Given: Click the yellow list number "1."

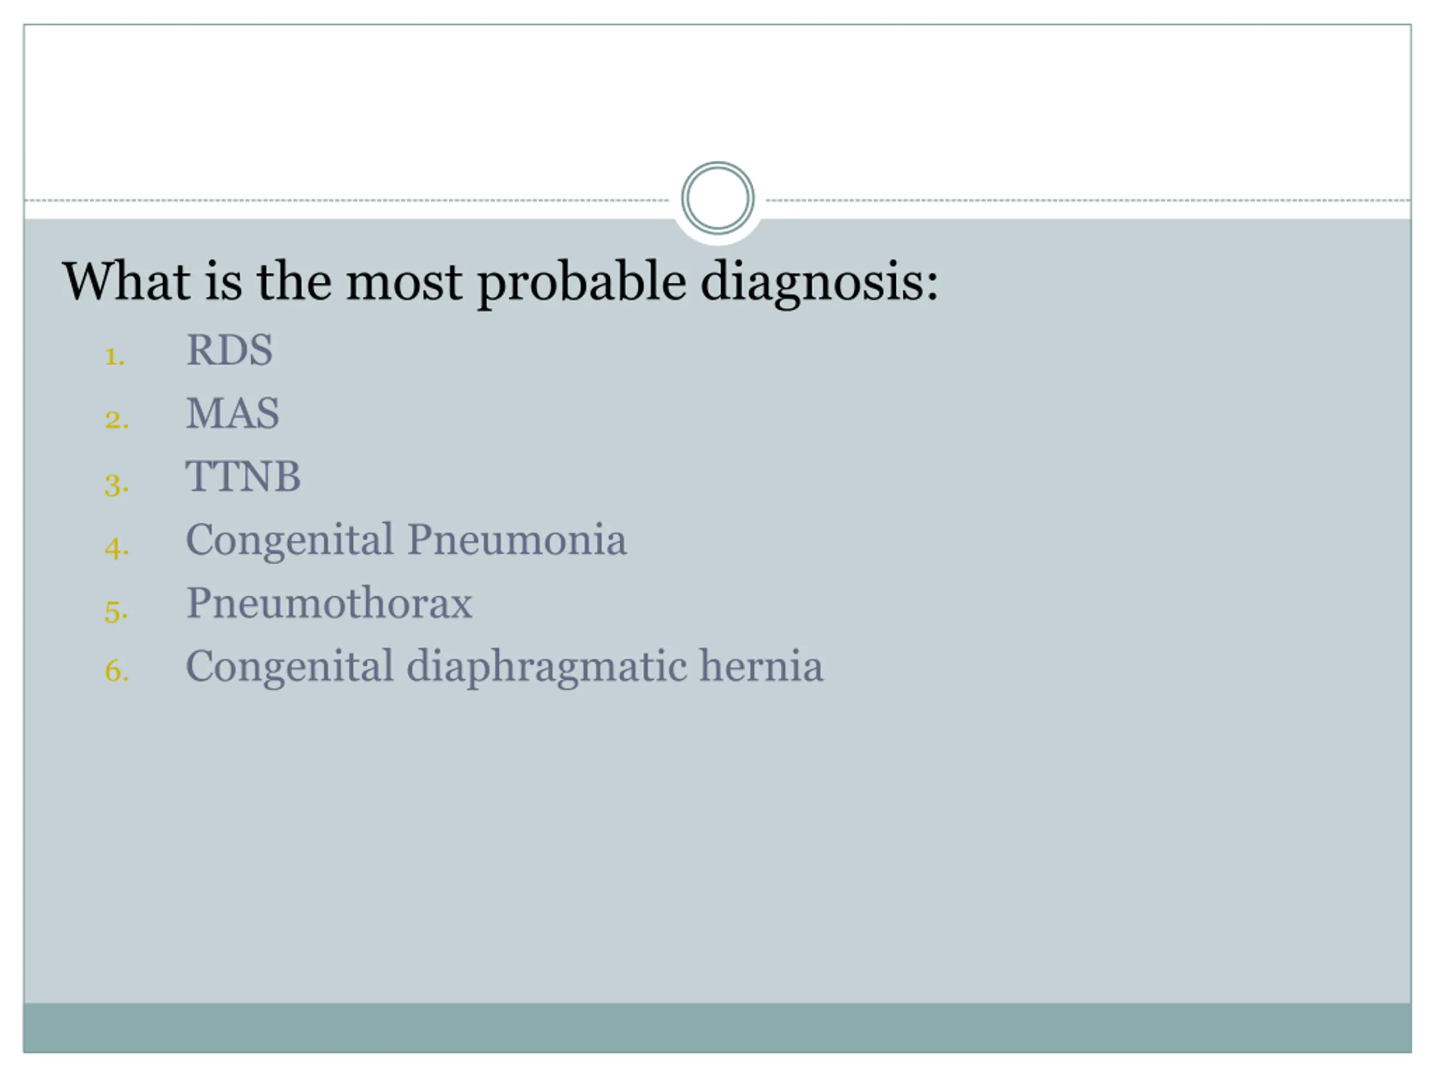Looking at the screenshot, I should pyautogui.click(x=115, y=356).
